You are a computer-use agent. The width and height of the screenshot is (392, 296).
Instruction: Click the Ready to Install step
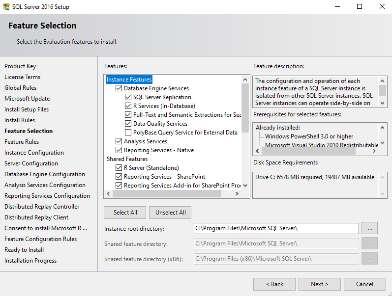tap(24, 250)
